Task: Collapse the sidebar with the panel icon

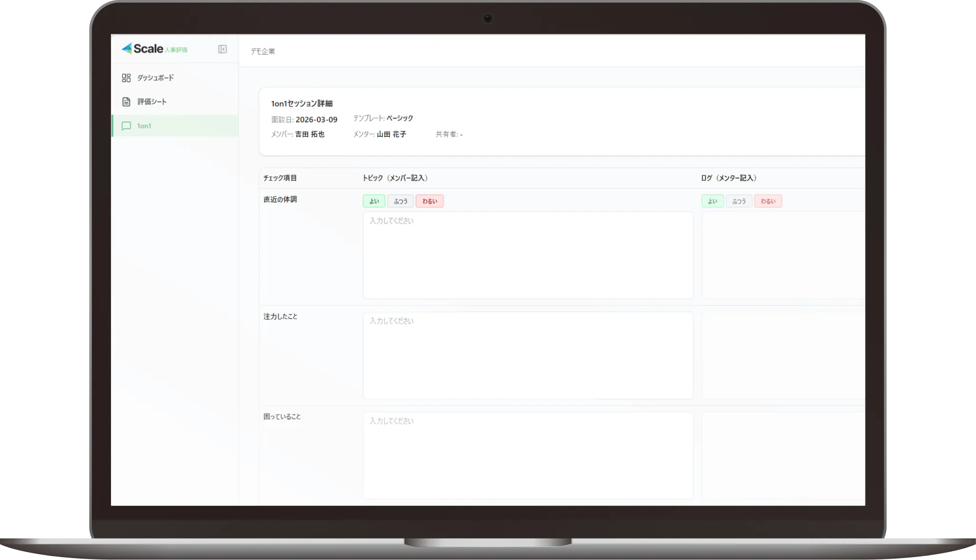Action: (222, 49)
